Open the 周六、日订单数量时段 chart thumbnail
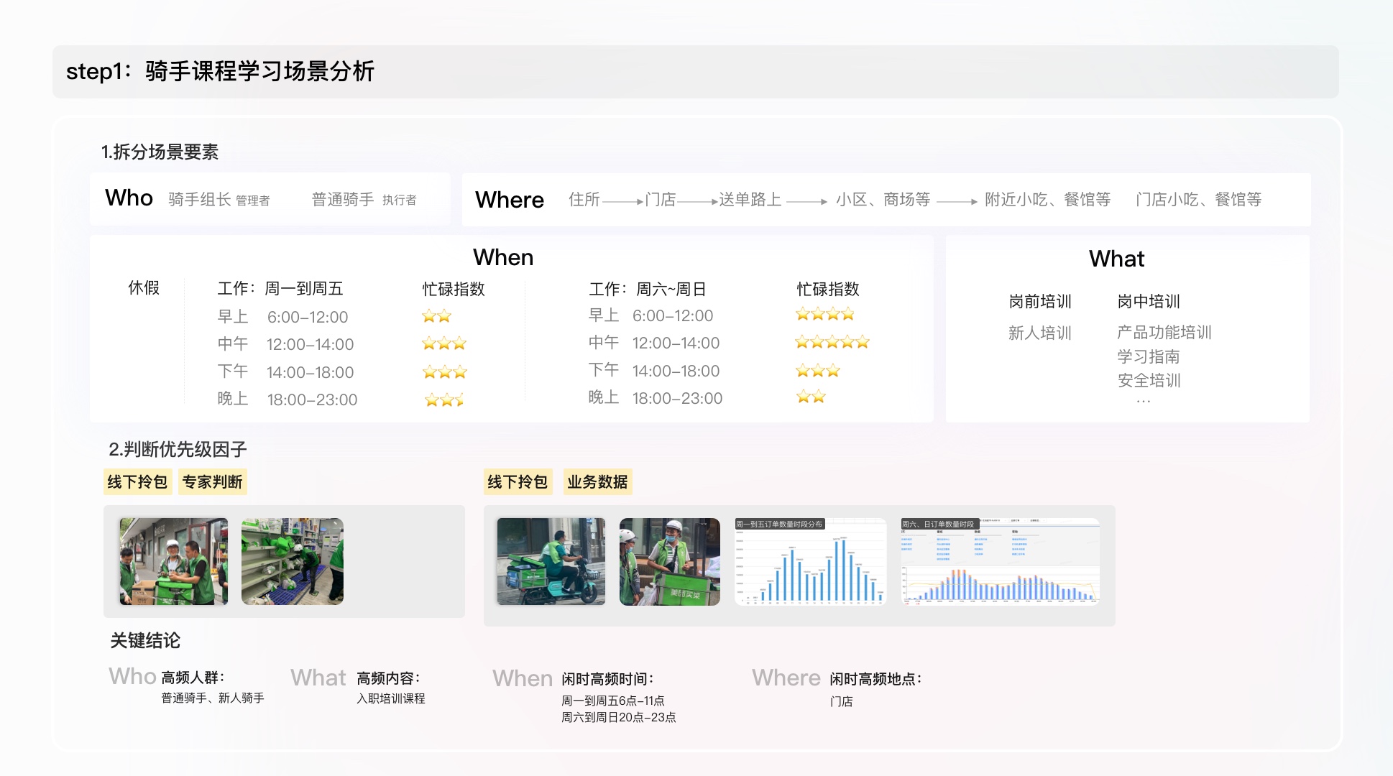The height and width of the screenshot is (776, 1393). [x=1001, y=561]
